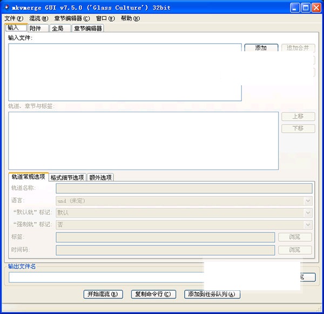Select the 格式细节选项 tab
Viewport: 324px width, 314px height.
(67, 177)
